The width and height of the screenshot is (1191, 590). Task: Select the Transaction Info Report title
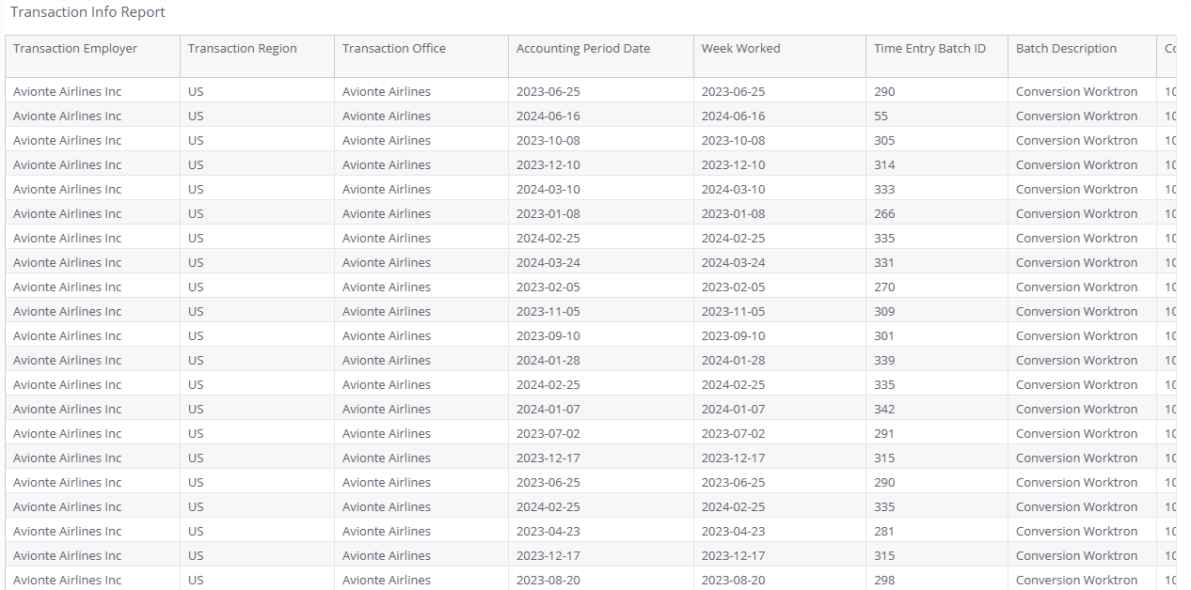coord(87,12)
